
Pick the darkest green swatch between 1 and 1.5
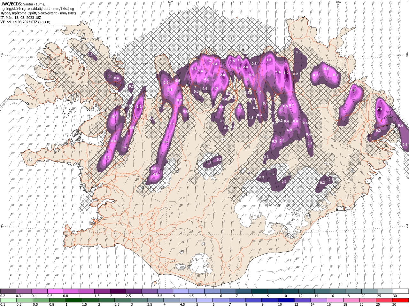[x=73, y=300]
